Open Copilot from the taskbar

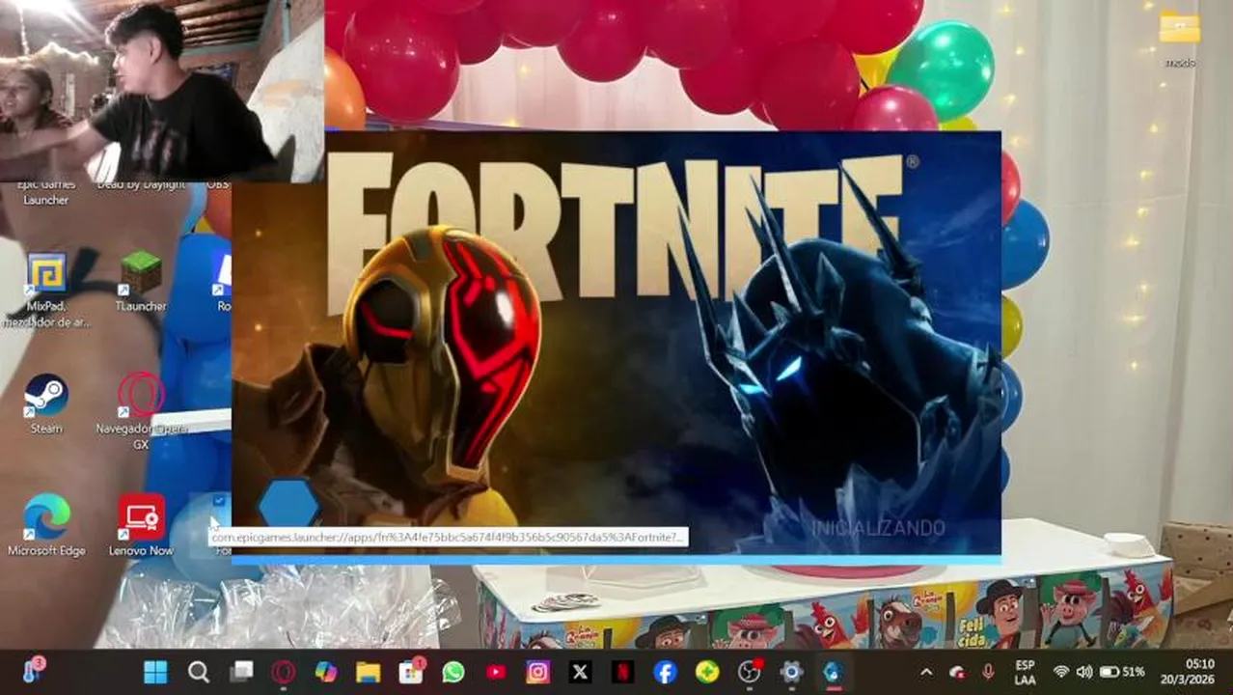(x=326, y=672)
